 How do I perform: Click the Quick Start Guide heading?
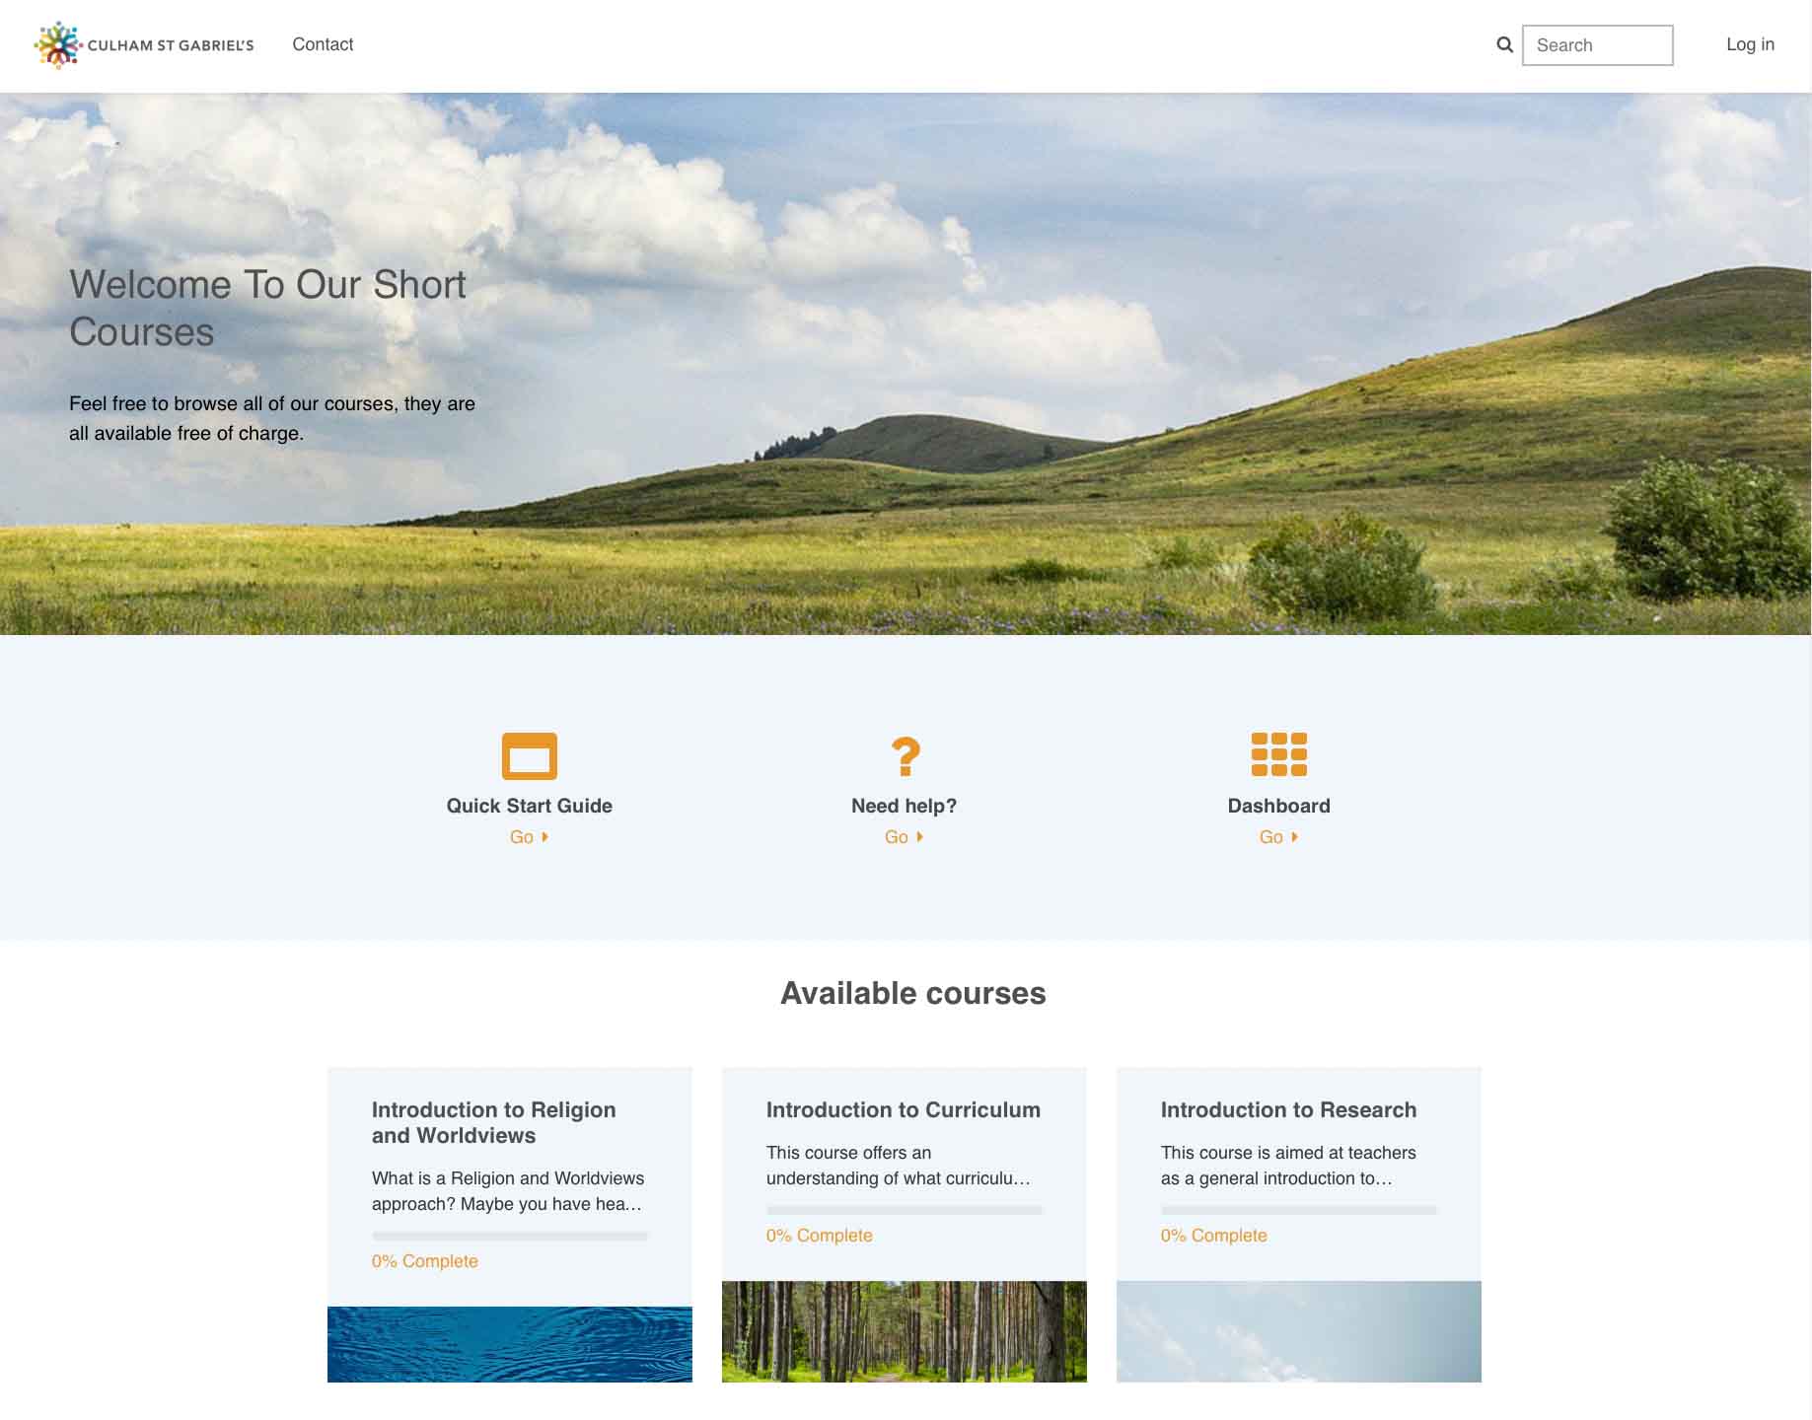coord(529,806)
